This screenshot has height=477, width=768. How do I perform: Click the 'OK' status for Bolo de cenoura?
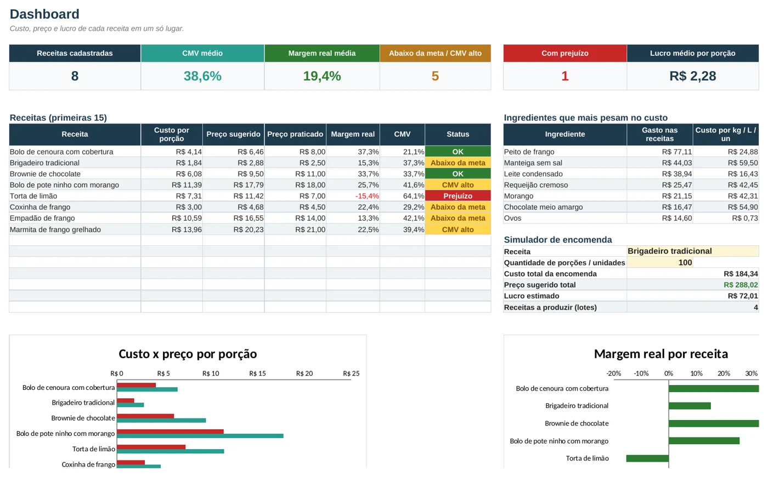tap(458, 152)
